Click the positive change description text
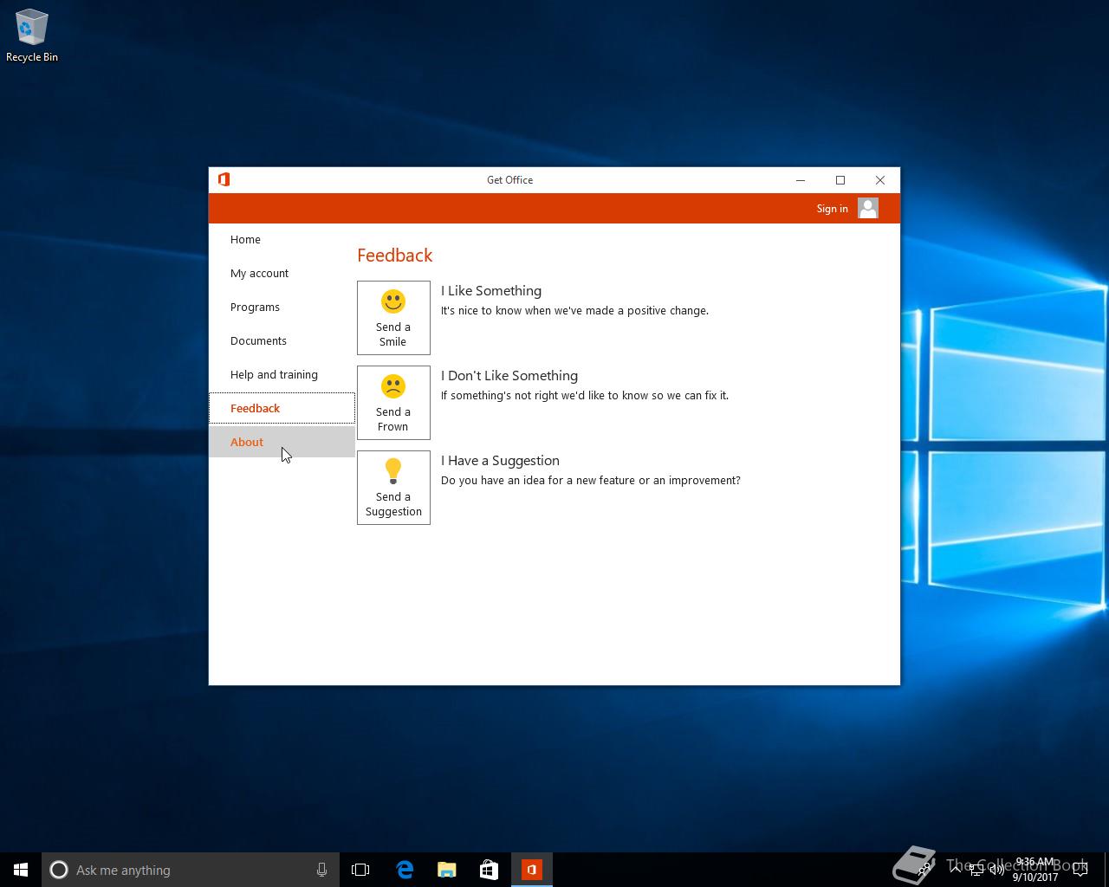This screenshot has height=887, width=1109. tap(574, 311)
